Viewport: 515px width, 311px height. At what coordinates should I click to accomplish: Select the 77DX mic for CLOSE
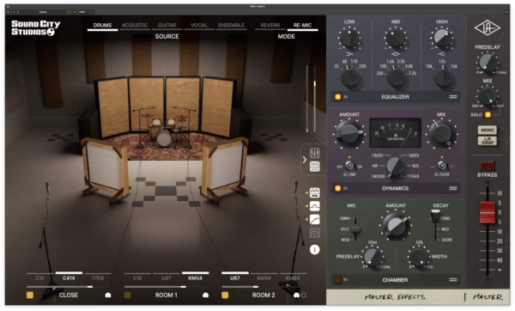point(98,278)
